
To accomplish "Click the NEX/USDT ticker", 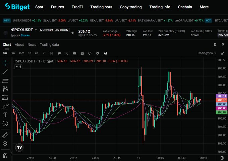I will click(101, 20).
